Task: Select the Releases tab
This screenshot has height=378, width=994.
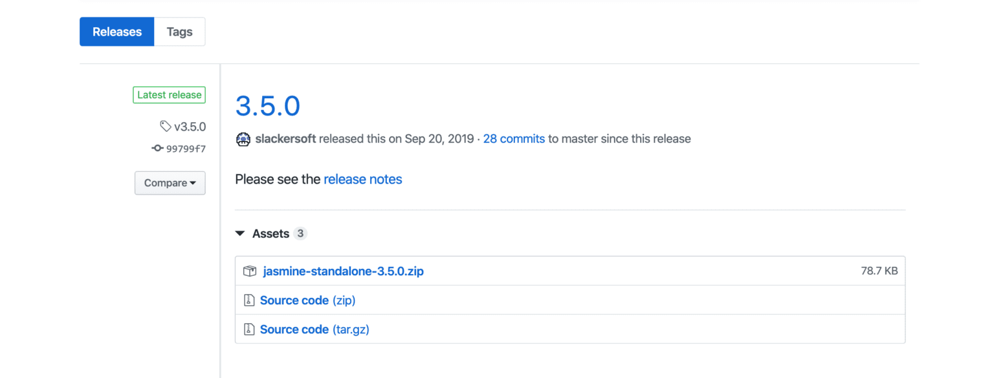Action: [116, 31]
